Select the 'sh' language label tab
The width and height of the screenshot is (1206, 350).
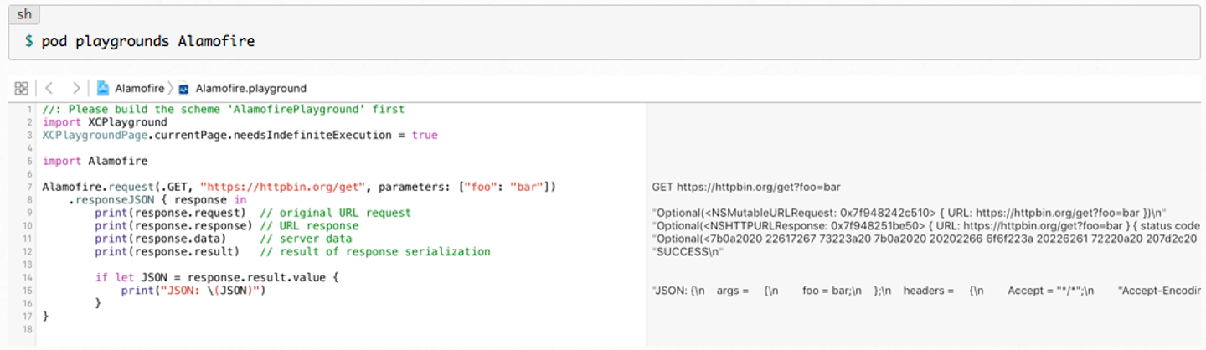(24, 15)
